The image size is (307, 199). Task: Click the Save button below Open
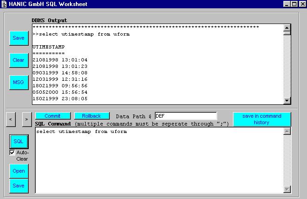(x=19, y=186)
